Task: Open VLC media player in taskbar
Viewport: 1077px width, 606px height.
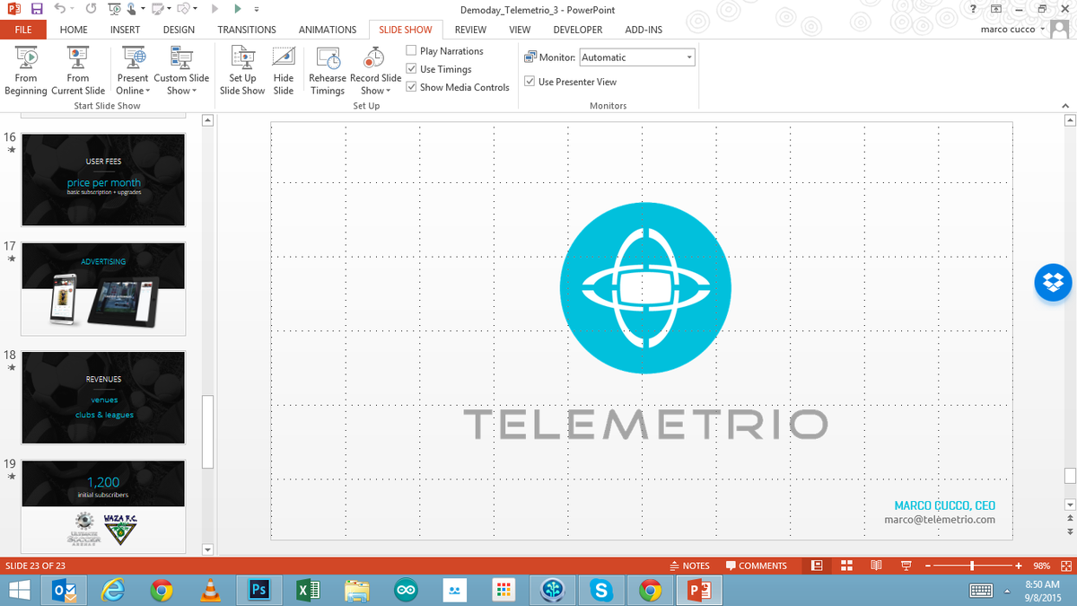Action: pyautogui.click(x=210, y=590)
